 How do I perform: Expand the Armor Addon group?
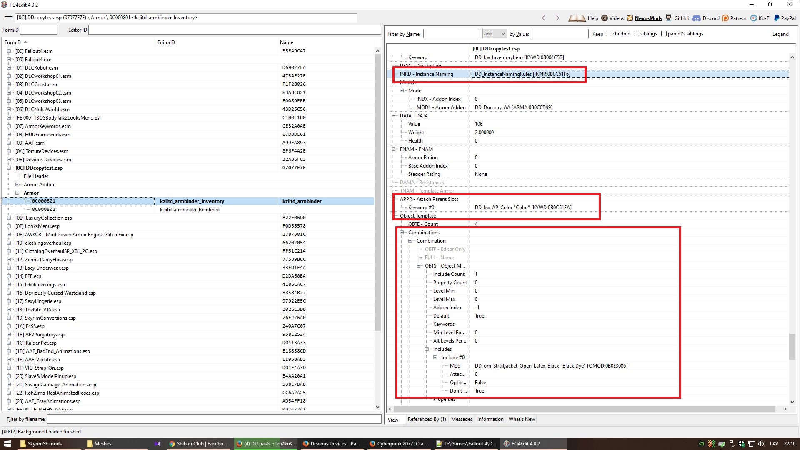pyautogui.click(x=17, y=185)
